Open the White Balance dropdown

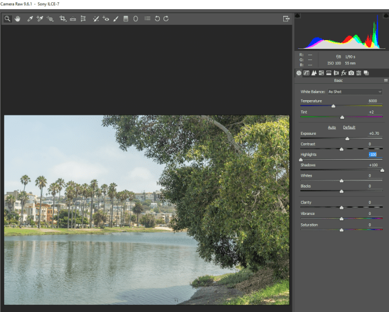354,92
